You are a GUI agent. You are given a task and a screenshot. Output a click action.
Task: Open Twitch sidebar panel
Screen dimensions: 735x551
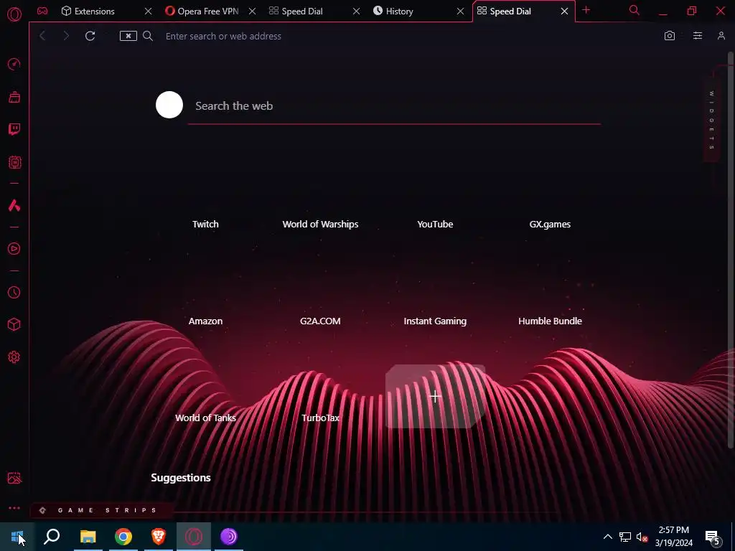14,129
